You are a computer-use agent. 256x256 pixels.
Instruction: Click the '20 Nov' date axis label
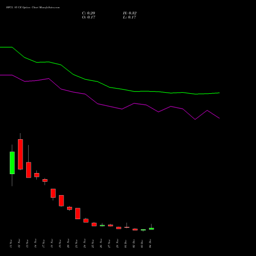pyautogui.click(x=68, y=244)
